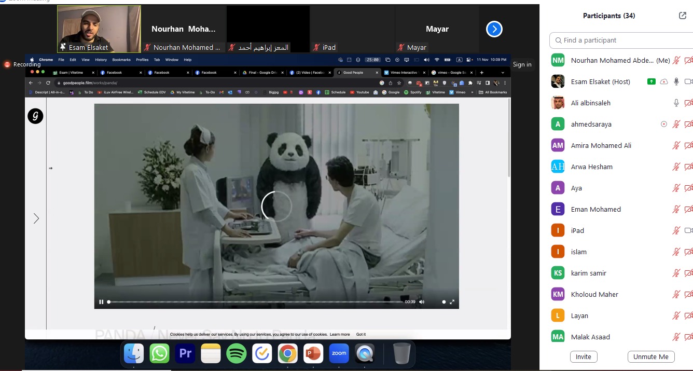
Task: Click Esam Elsaket's cloud recording icon
Action: [664, 81]
